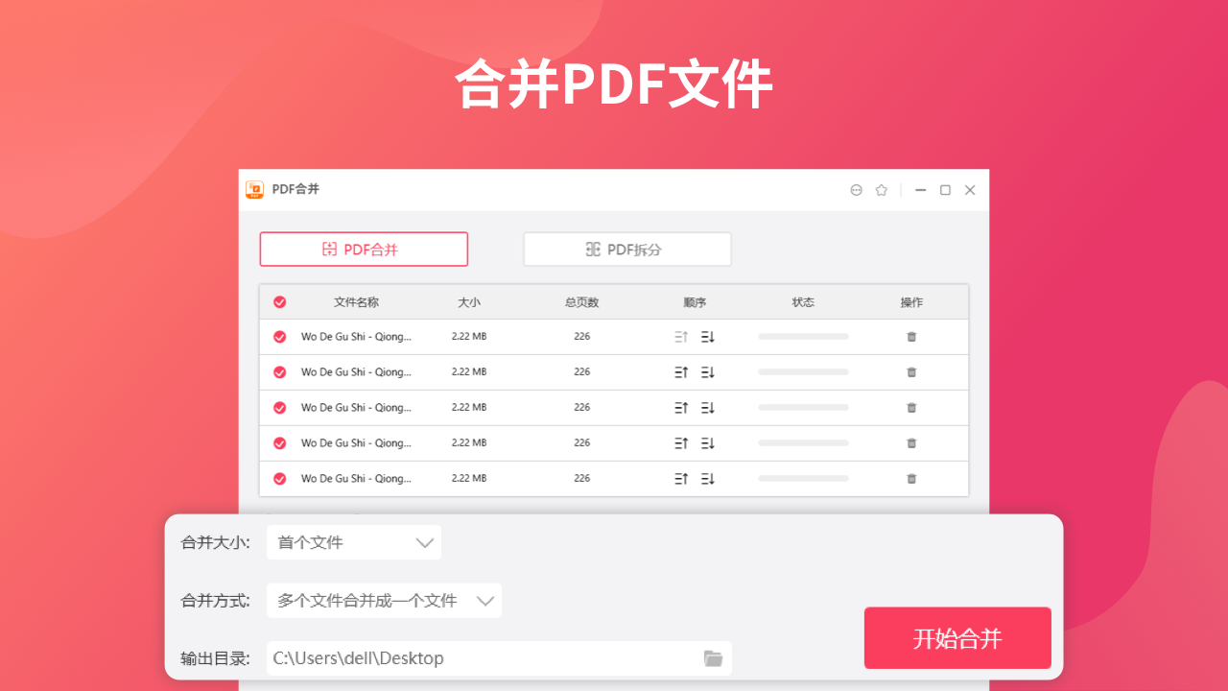
Task: Open the 合并大小 dropdown showing 首个文件
Action: 353,542
